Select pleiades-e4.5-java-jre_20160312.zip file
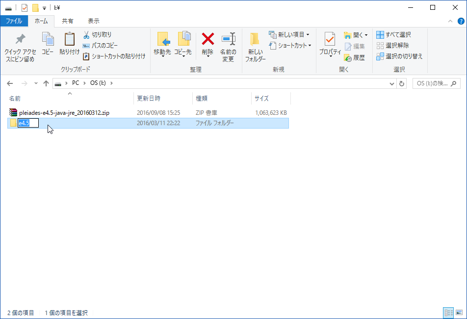 click(x=64, y=113)
